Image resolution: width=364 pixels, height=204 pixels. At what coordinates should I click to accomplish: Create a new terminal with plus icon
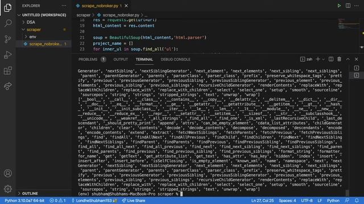(x=318, y=59)
